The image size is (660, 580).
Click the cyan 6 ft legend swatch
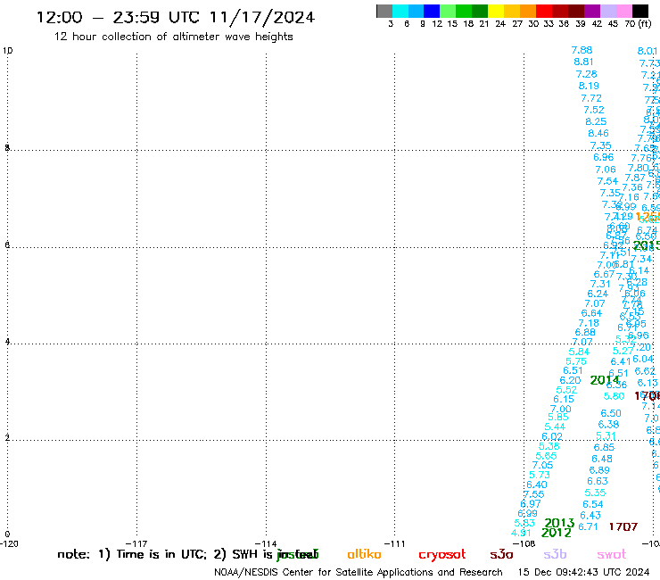(400, 11)
